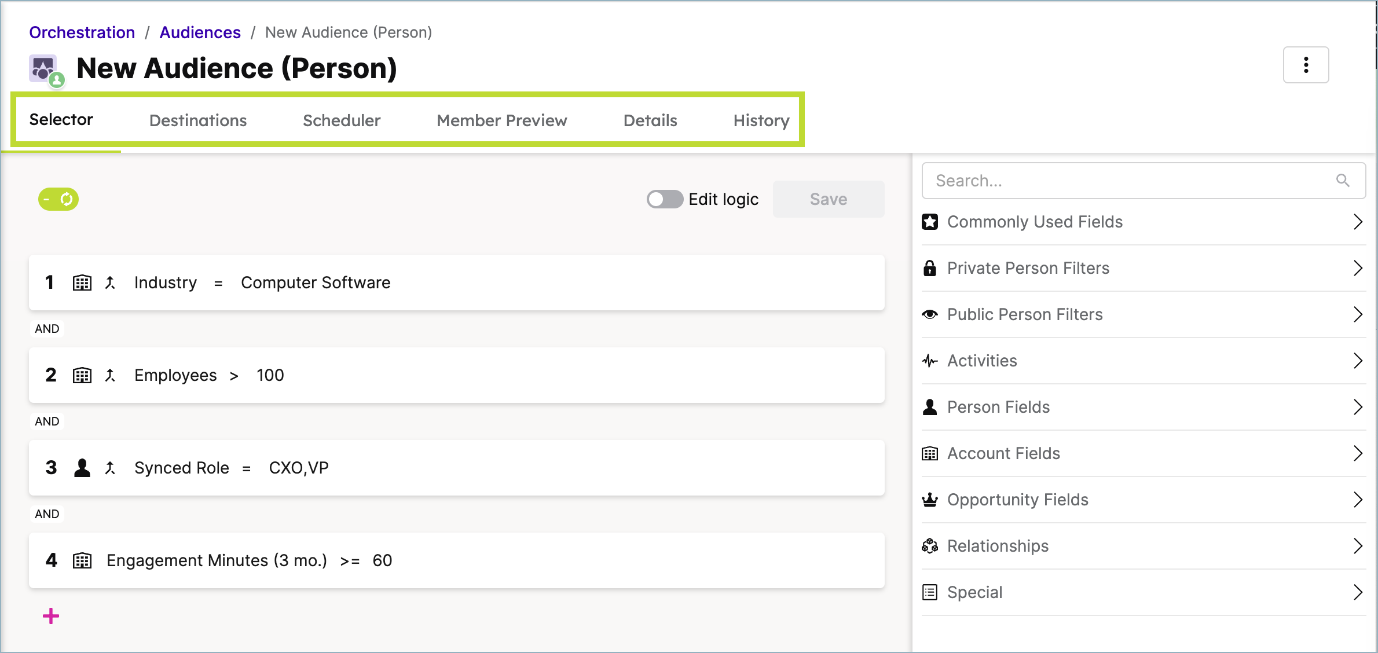Click the Computer Software value
This screenshot has height=653, width=1378.
click(x=316, y=283)
